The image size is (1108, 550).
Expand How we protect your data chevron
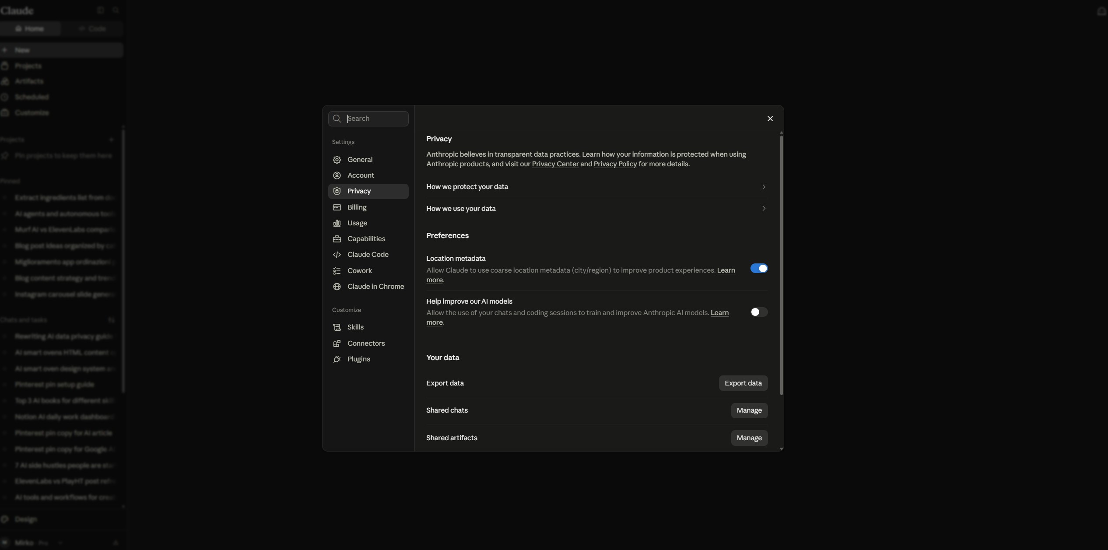(x=764, y=187)
